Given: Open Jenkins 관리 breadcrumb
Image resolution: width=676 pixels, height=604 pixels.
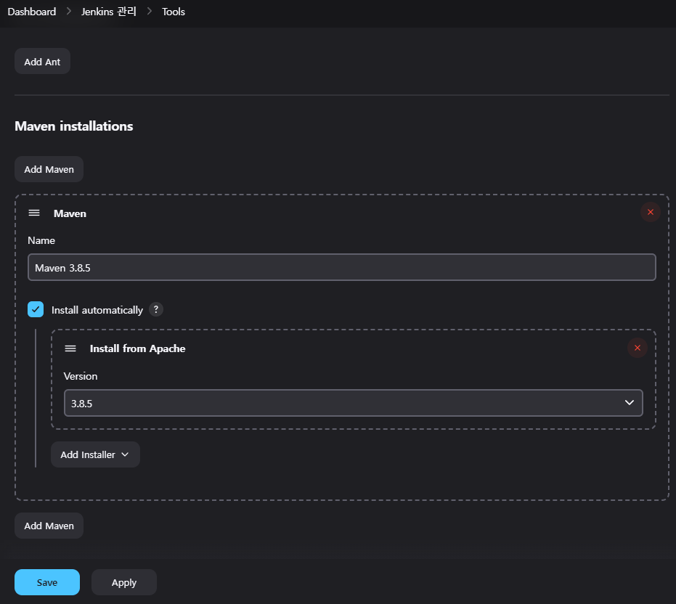Looking at the screenshot, I should tap(109, 12).
